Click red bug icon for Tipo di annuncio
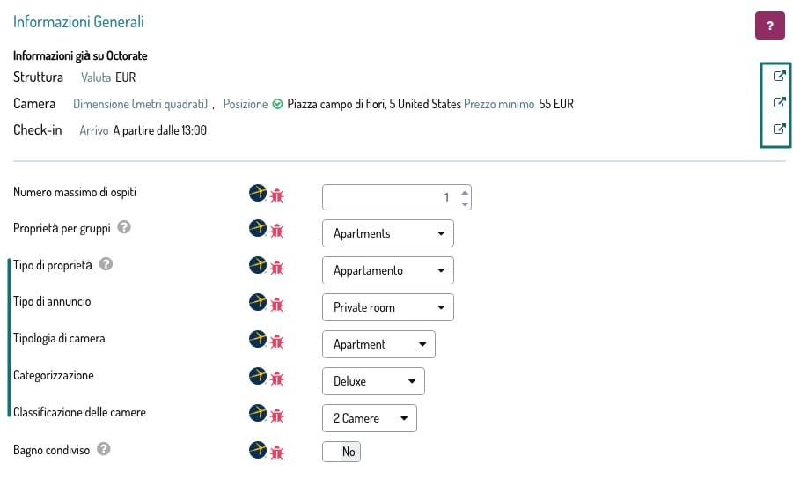The image size is (793, 486). 277,306
